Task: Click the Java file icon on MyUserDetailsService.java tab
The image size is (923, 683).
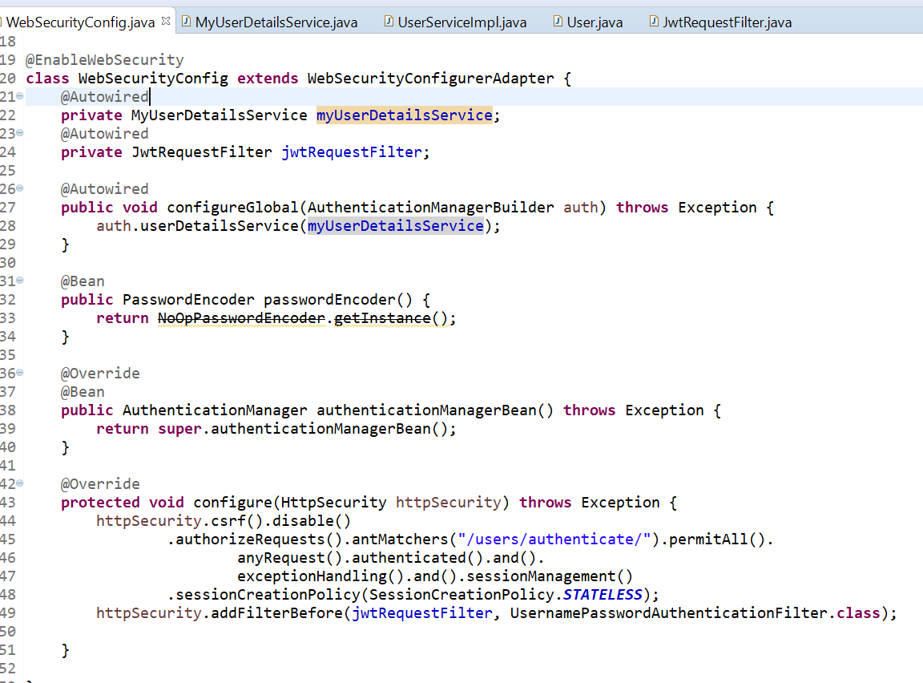Action: pyautogui.click(x=187, y=22)
